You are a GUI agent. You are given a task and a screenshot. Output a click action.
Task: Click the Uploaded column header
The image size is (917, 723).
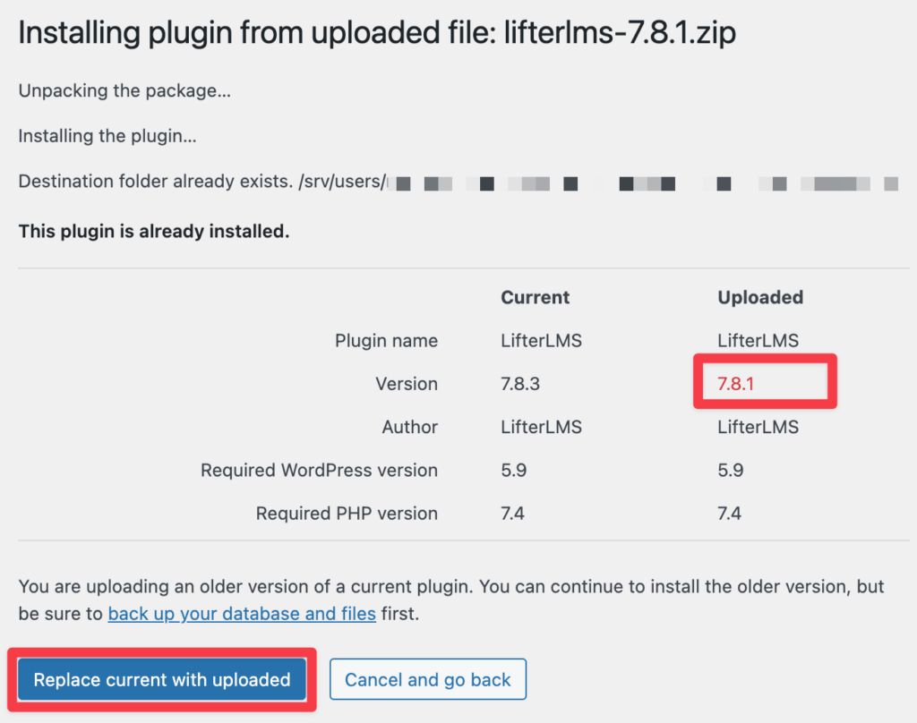[760, 297]
